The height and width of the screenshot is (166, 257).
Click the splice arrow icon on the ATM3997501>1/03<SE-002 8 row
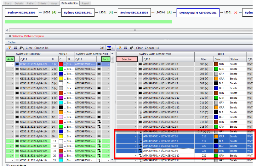click(x=140, y=146)
